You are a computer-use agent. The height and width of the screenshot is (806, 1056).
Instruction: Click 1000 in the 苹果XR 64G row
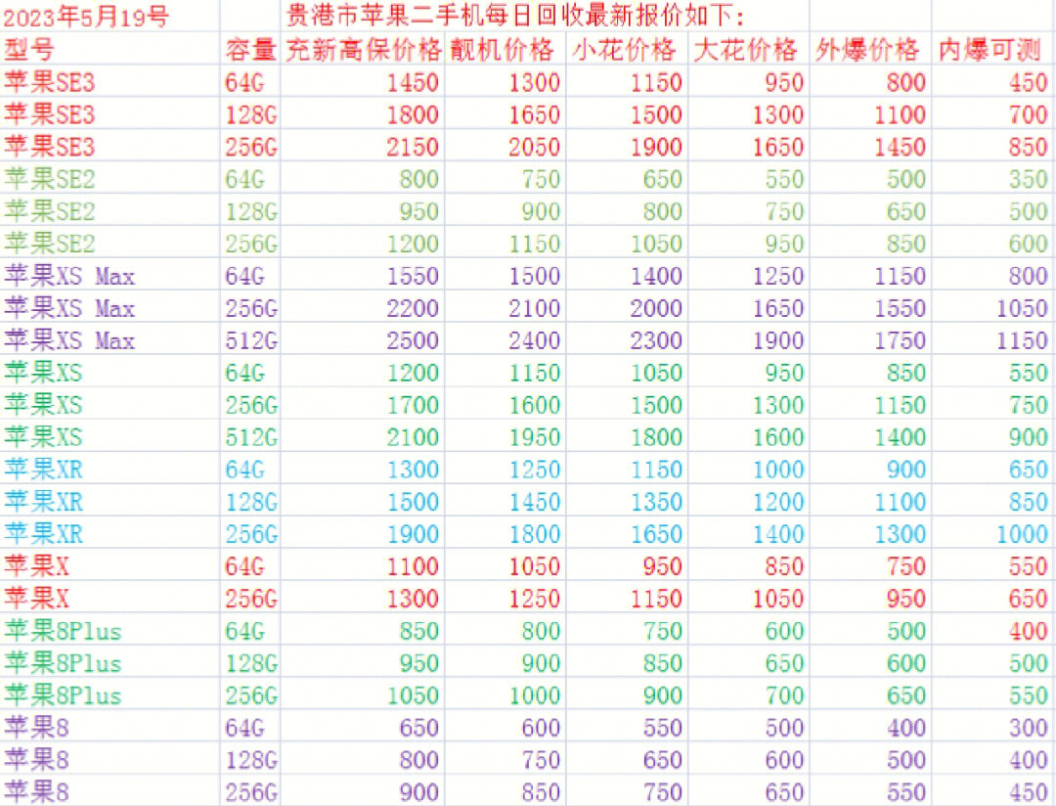(x=778, y=470)
